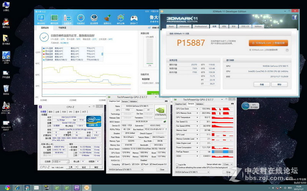This screenshot has height=191, width=307.
Task: Open Recycle Bin desktop icon
Action: point(6,90)
